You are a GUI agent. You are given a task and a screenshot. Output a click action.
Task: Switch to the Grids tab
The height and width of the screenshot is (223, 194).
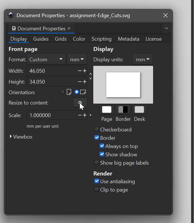point(61,39)
